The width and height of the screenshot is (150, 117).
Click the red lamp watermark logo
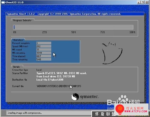coord(120,109)
